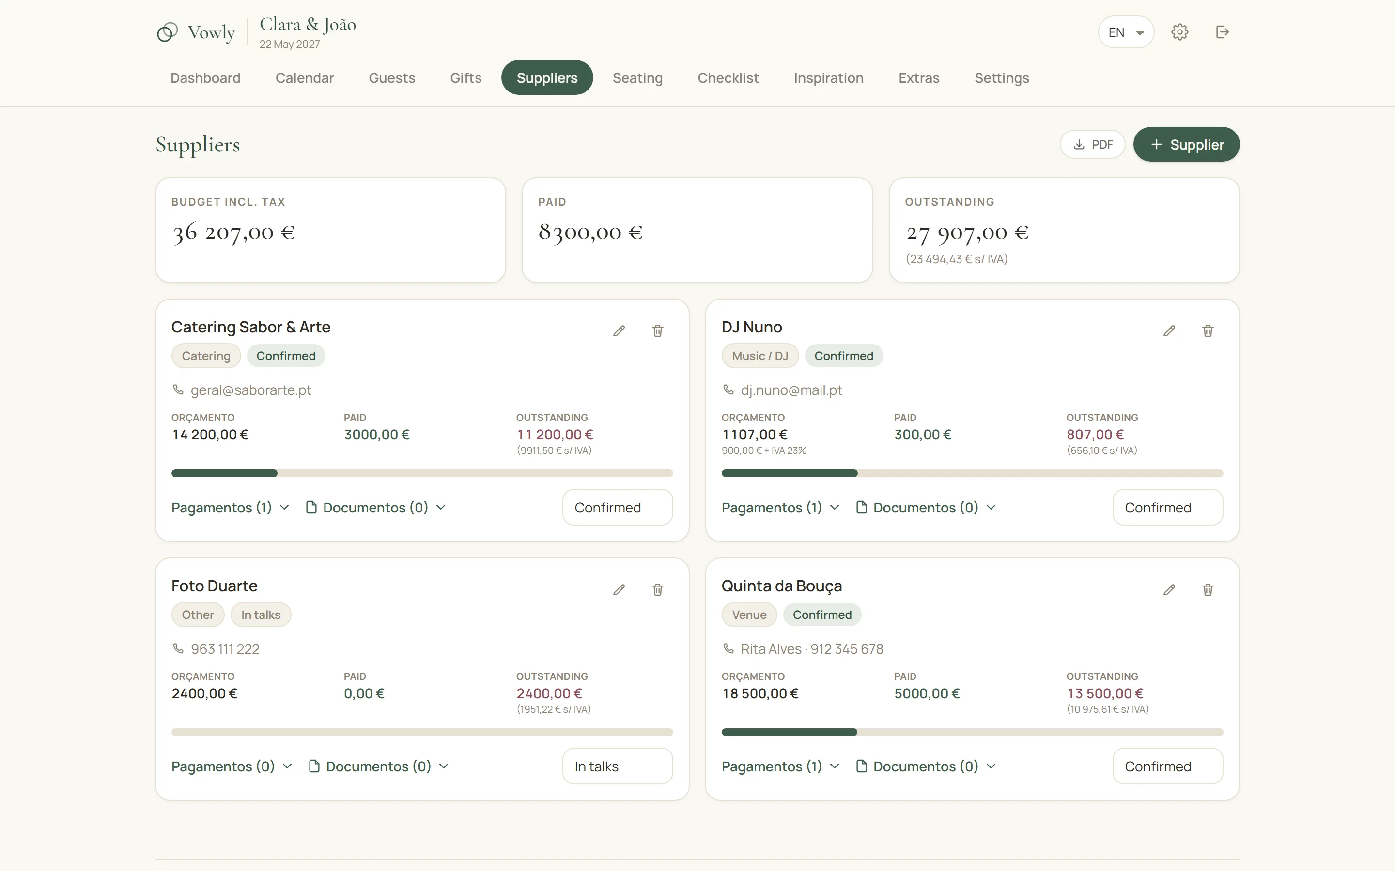Click the Catering category tag
The image size is (1395, 871).
coord(206,356)
